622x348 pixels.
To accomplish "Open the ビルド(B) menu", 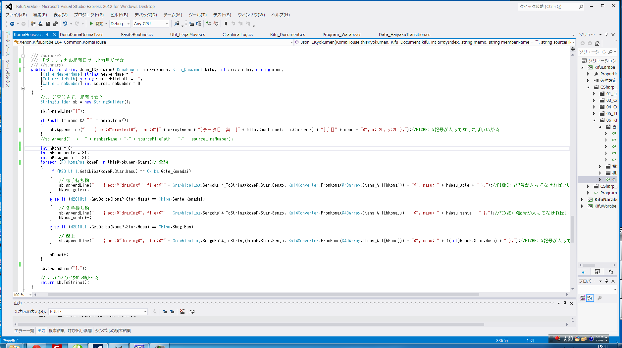I will tap(119, 15).
